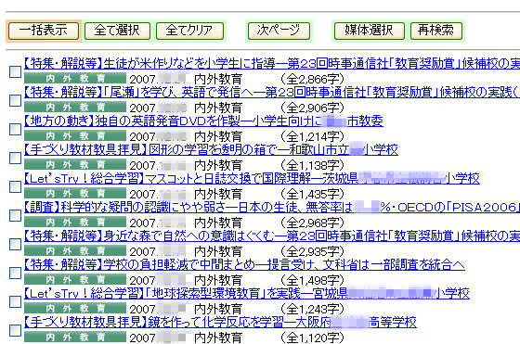Viewport: 520px width, 344px height.
Task: Click 内外教育 green badge beside 全1,243字
Action: [x=75, y=309]
